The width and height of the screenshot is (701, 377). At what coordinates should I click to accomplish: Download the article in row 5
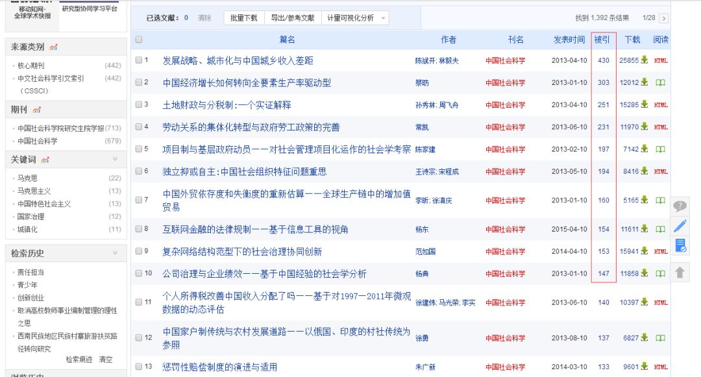click(x=645, y=149)
